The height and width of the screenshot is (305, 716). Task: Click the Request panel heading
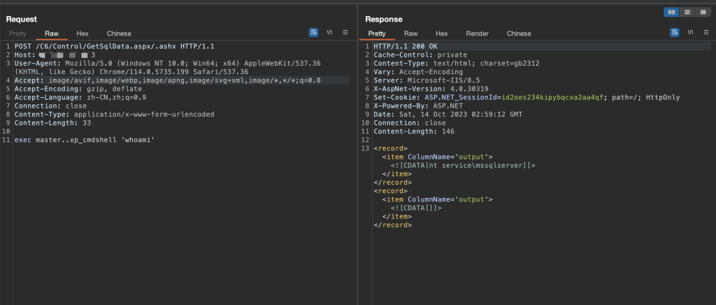(x=22, y=19)
